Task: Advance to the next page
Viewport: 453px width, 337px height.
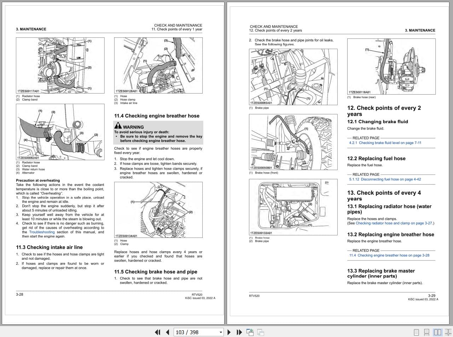Action: (229, 332)
